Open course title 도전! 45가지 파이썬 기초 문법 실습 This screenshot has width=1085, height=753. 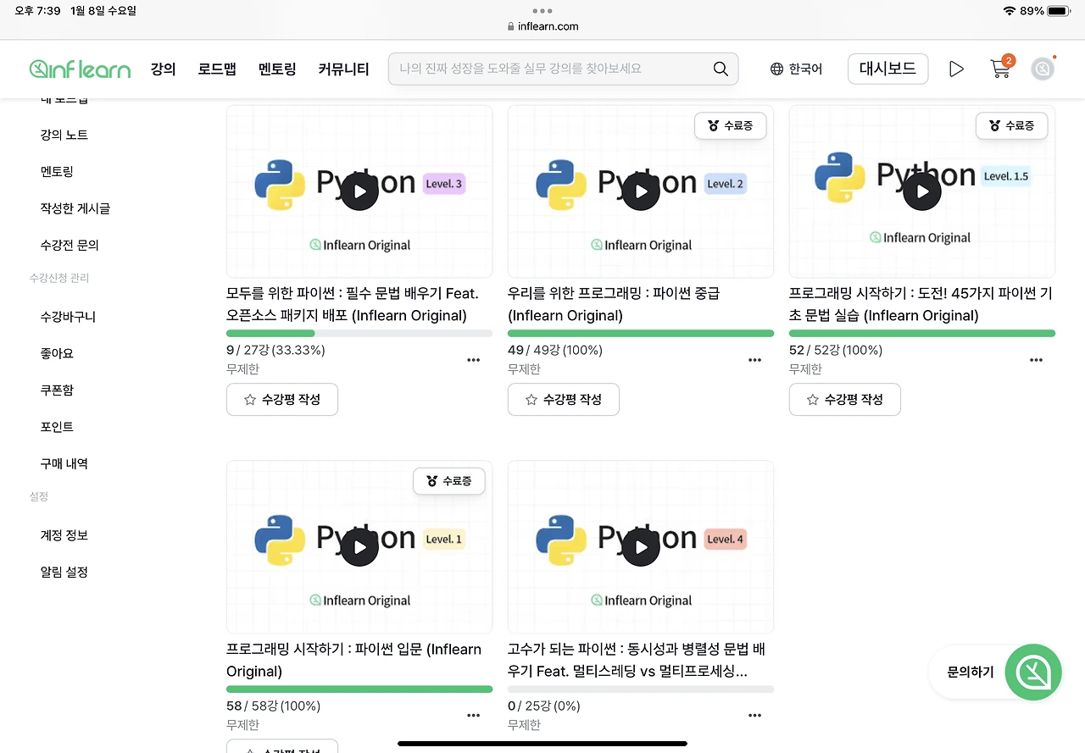(x=921, y=305)
